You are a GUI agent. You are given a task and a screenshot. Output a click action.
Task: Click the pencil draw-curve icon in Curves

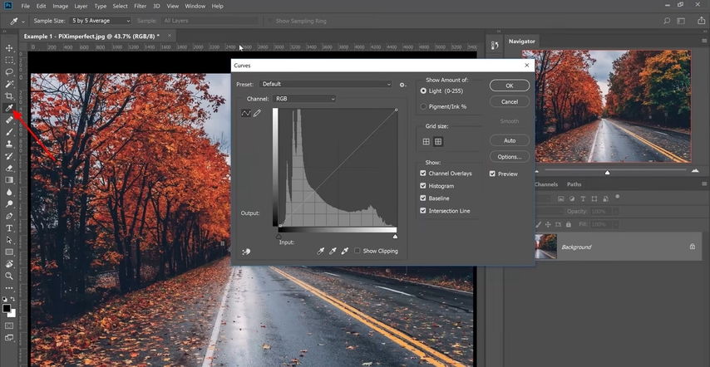pyautogui.click(x=257, y=113)
